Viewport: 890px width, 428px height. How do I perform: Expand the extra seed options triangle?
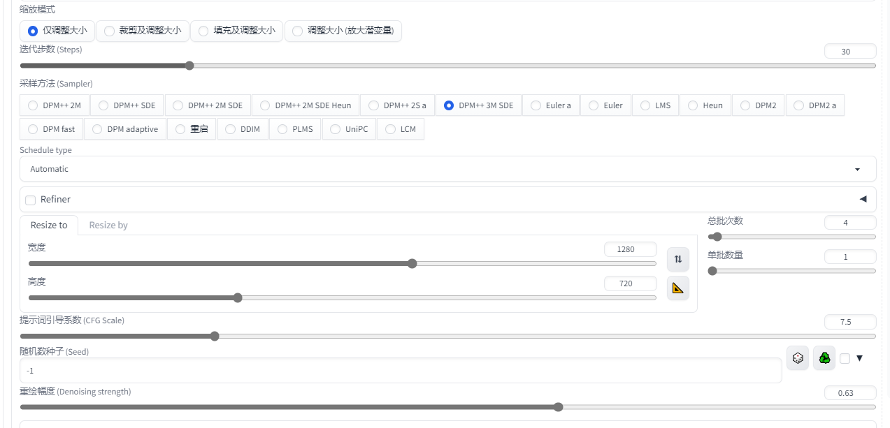click(x=860, y=358)
